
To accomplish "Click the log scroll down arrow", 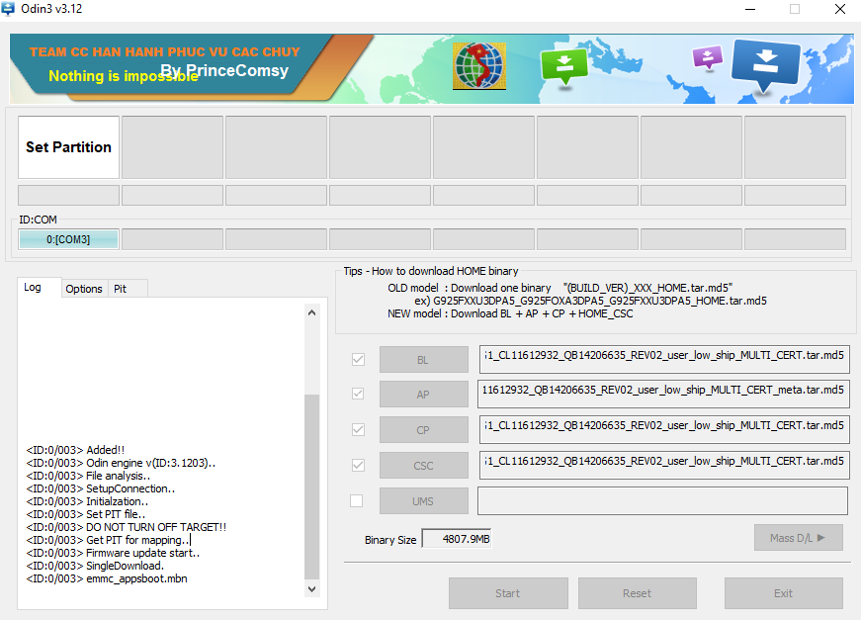I will coord(312,589).
